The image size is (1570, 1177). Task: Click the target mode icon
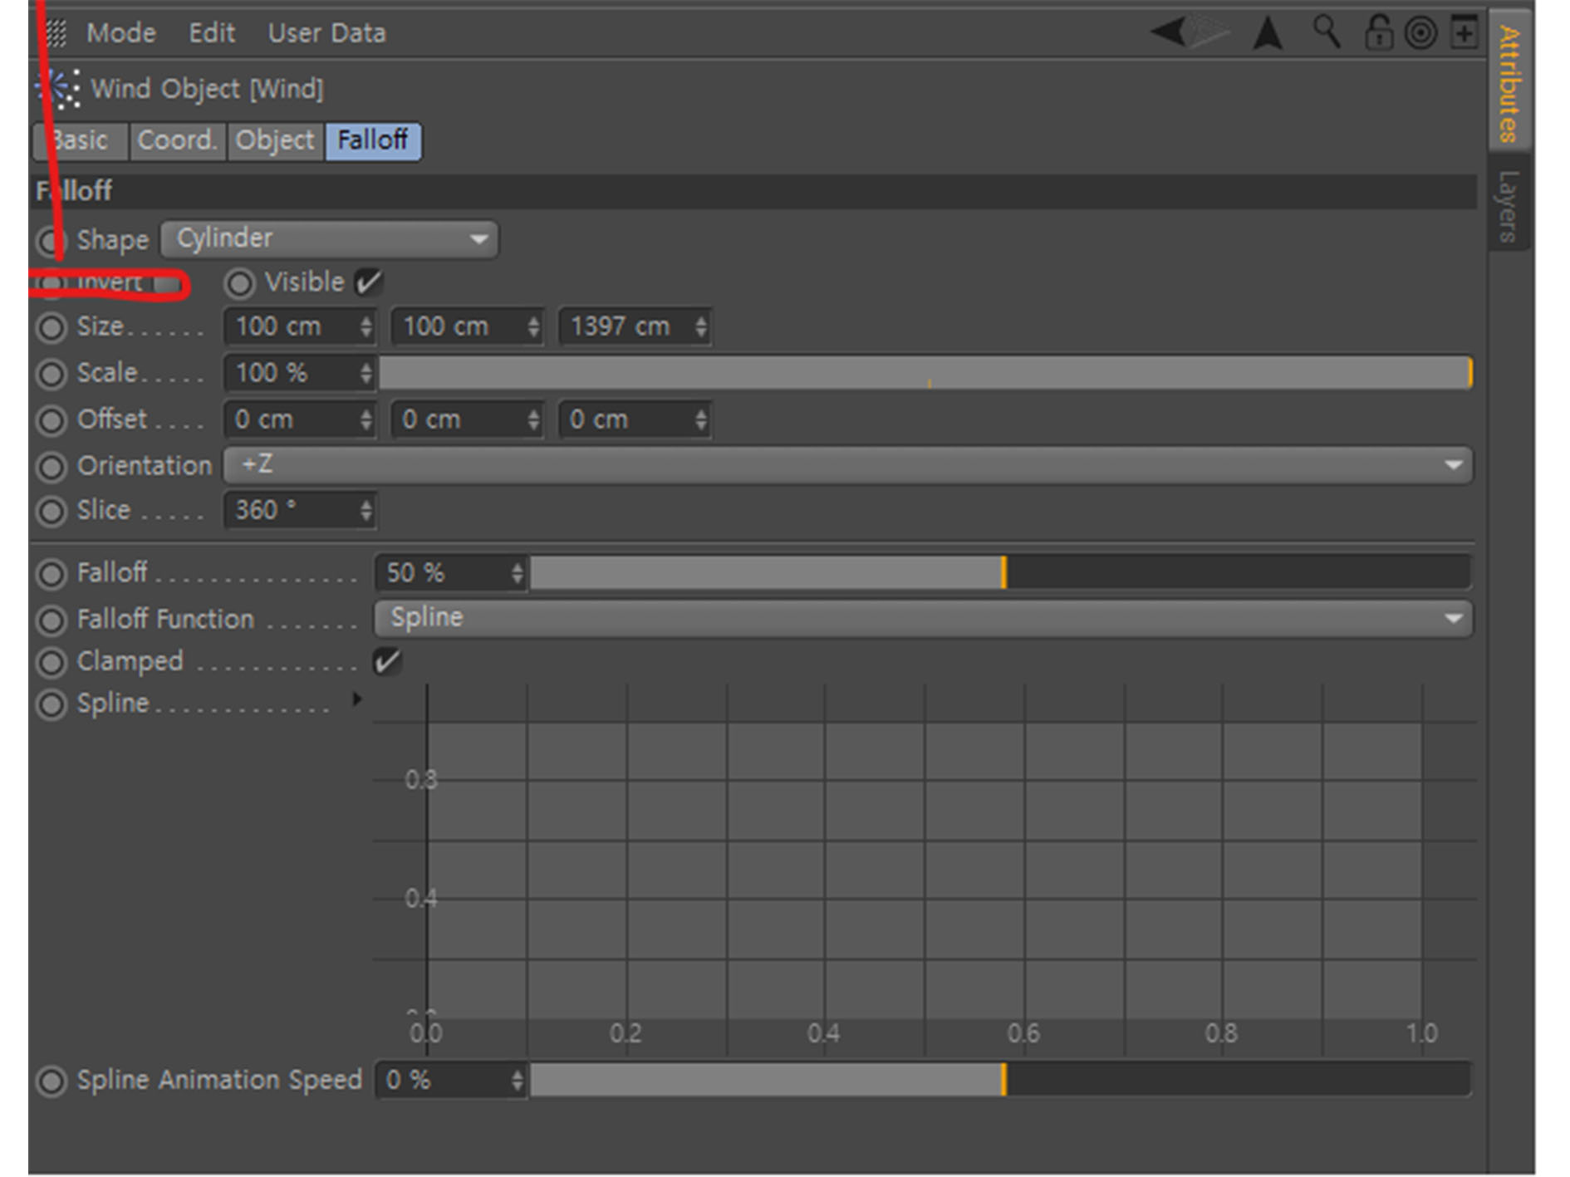click(x=1420, y=34)
